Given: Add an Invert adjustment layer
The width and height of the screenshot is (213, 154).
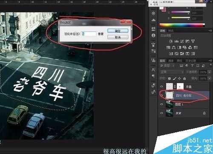Looking at the screenshot, I should pyautogui.click(x=171, y=54).
